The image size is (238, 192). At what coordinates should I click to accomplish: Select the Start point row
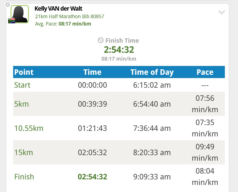(x=119, y=85)
